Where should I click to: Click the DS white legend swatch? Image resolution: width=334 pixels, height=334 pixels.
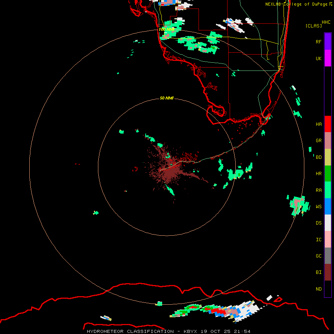click(x=328, y=223)
